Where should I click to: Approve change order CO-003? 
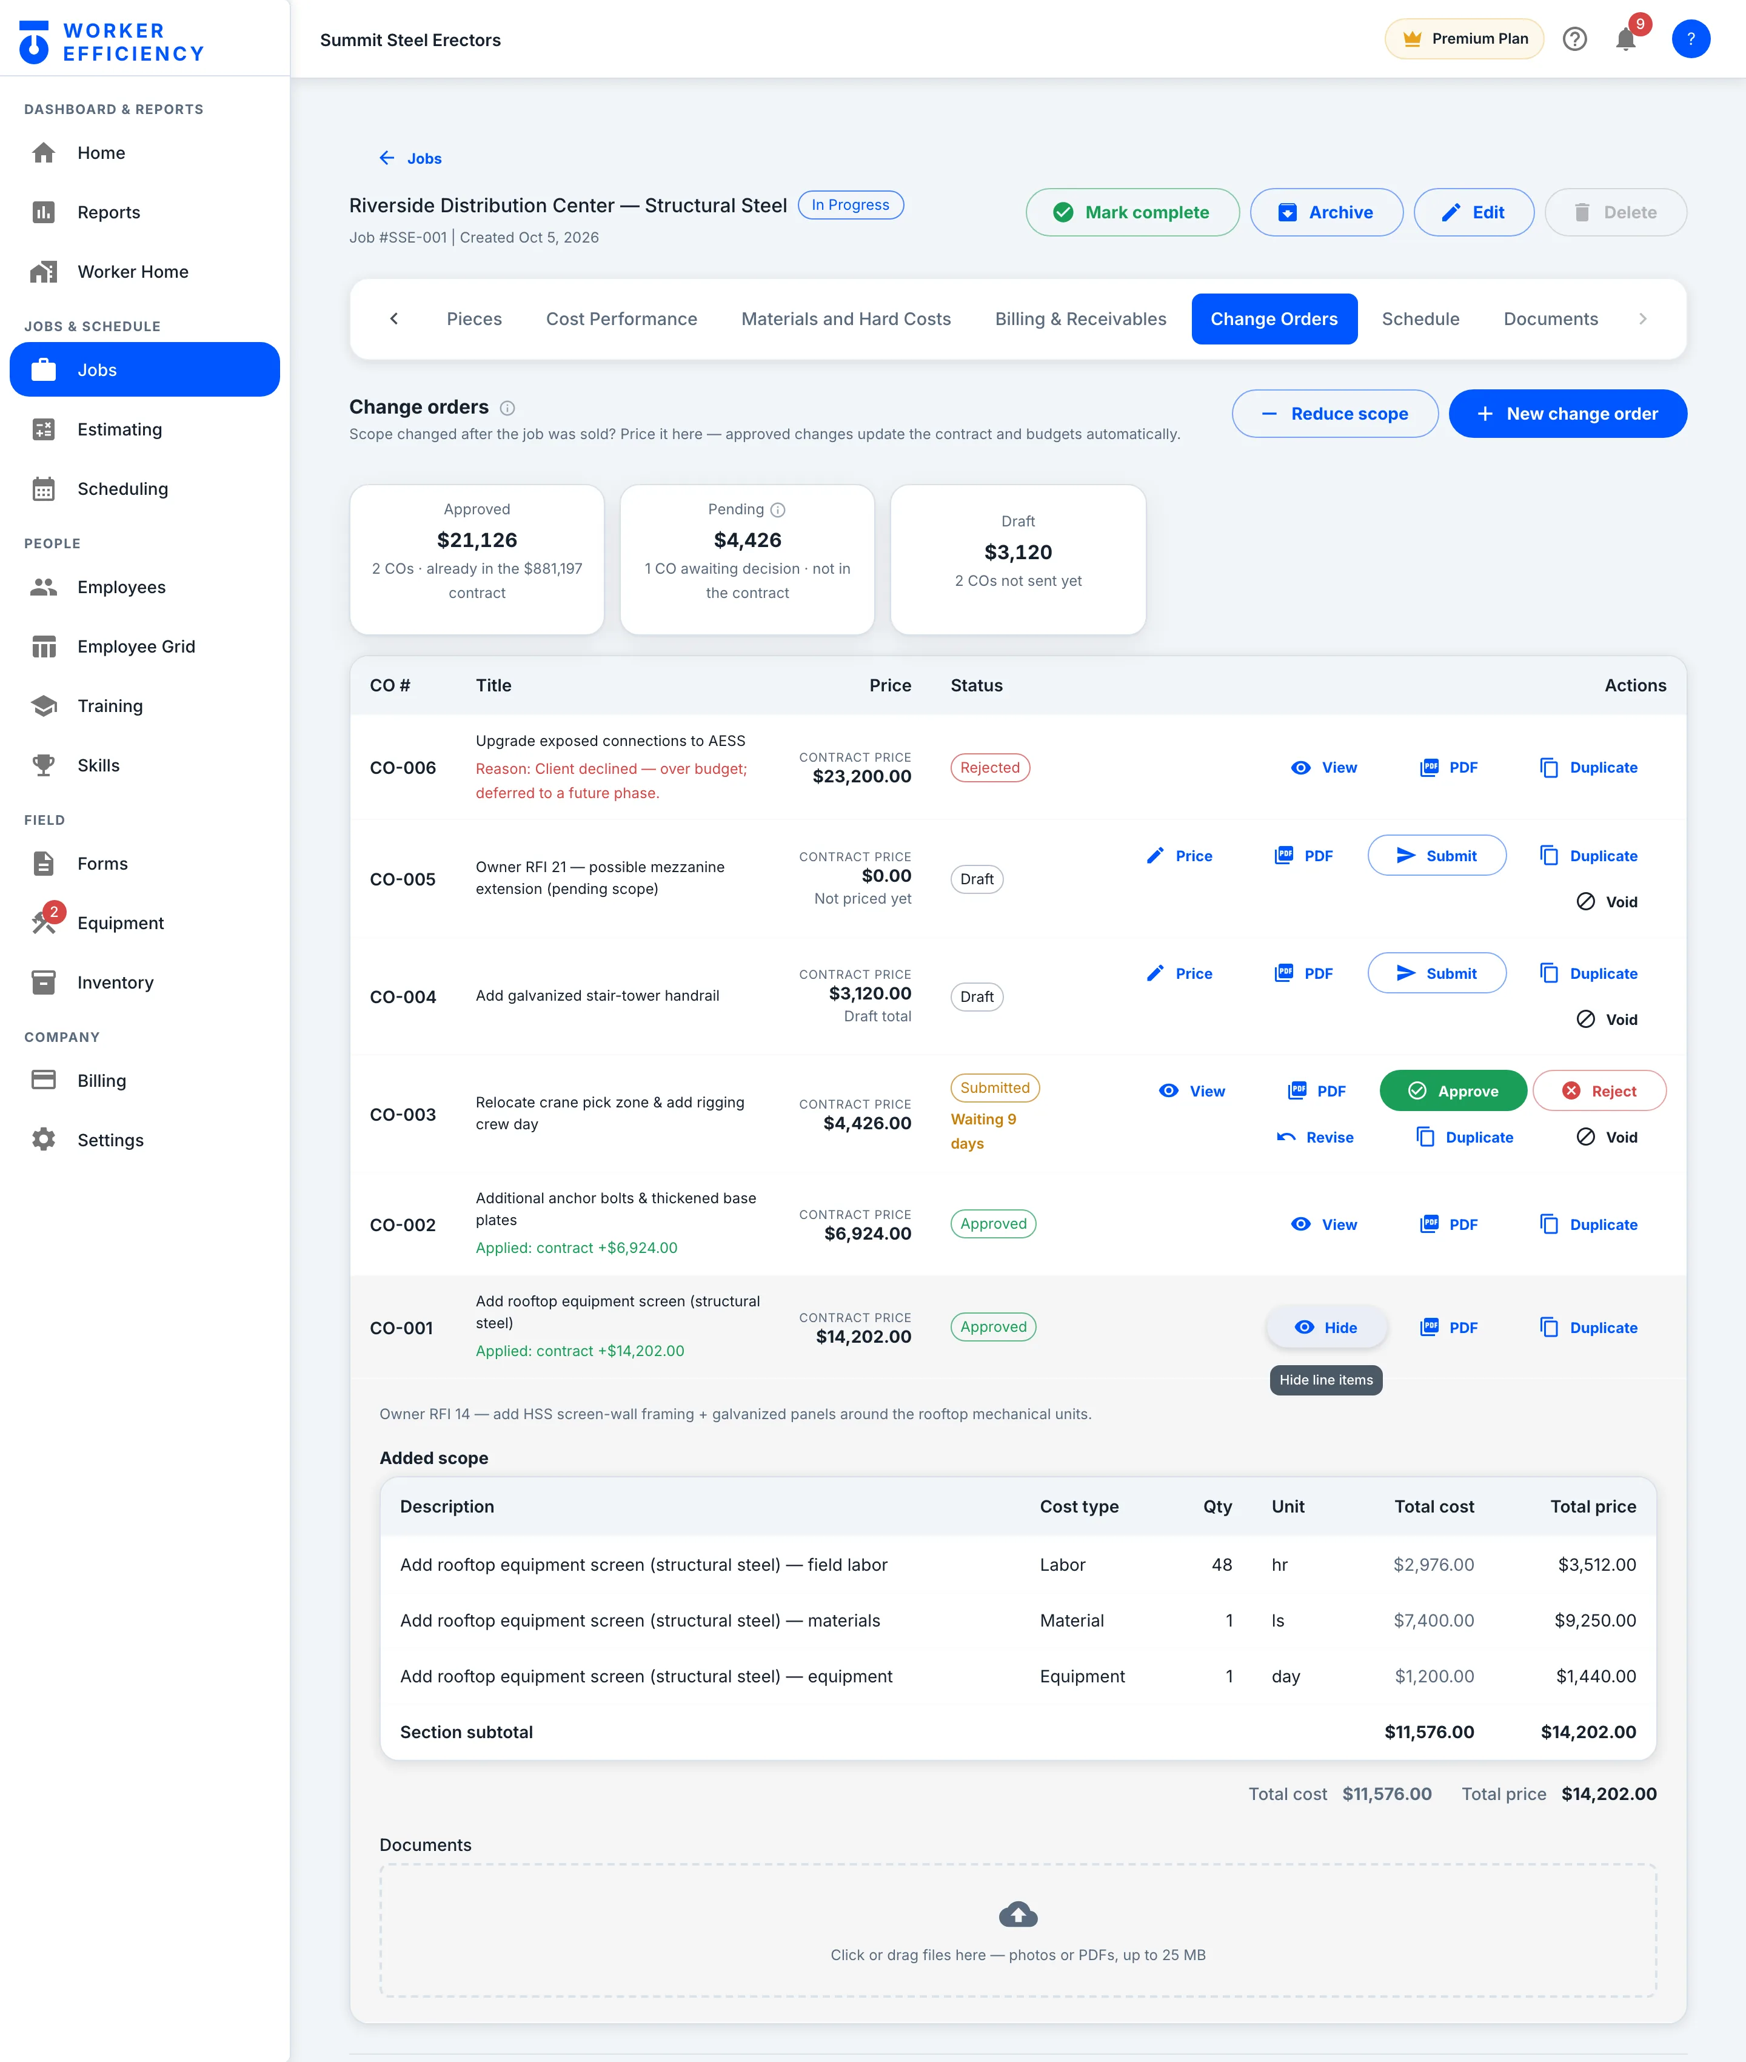click(x=1452, y=1091)
